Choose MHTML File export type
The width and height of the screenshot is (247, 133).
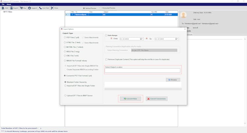65,47
